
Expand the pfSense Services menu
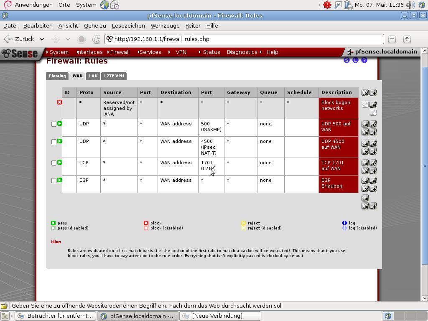[x=150, y=52]
